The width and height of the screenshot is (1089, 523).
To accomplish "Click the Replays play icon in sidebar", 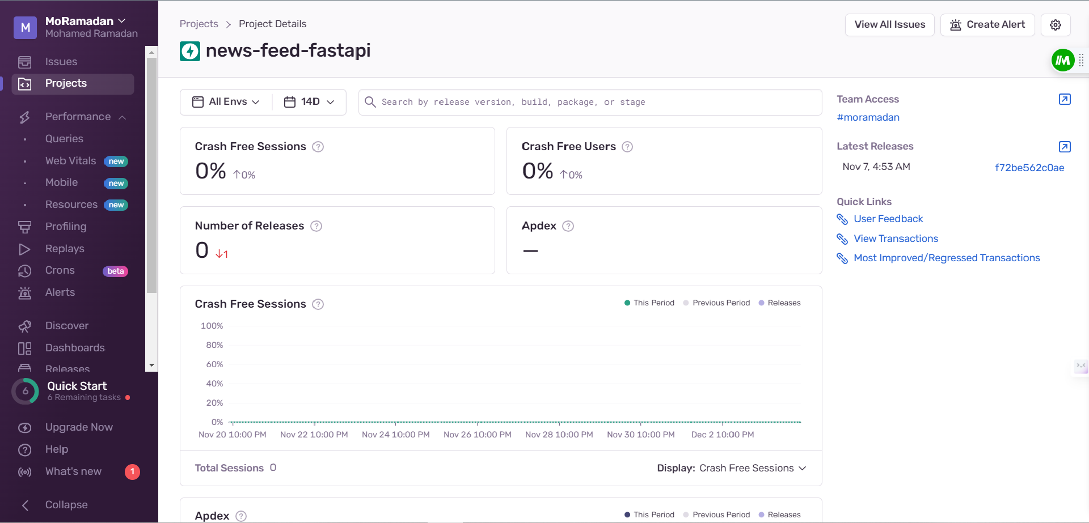I will (24, 249).
